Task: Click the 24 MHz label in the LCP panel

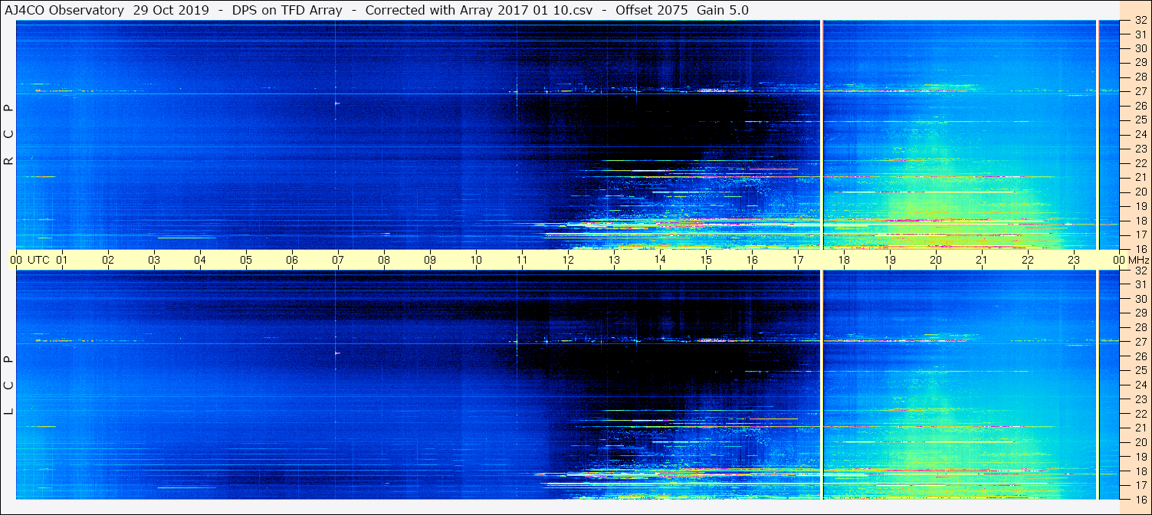Action: pos(1140,385)
